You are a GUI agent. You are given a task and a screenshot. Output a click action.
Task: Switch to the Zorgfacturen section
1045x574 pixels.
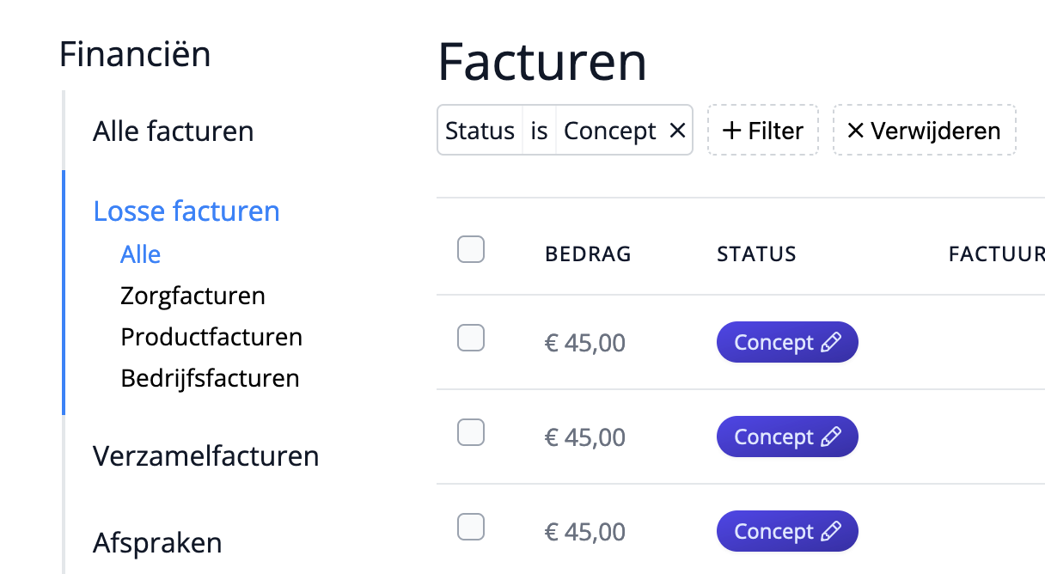point(192,296)
